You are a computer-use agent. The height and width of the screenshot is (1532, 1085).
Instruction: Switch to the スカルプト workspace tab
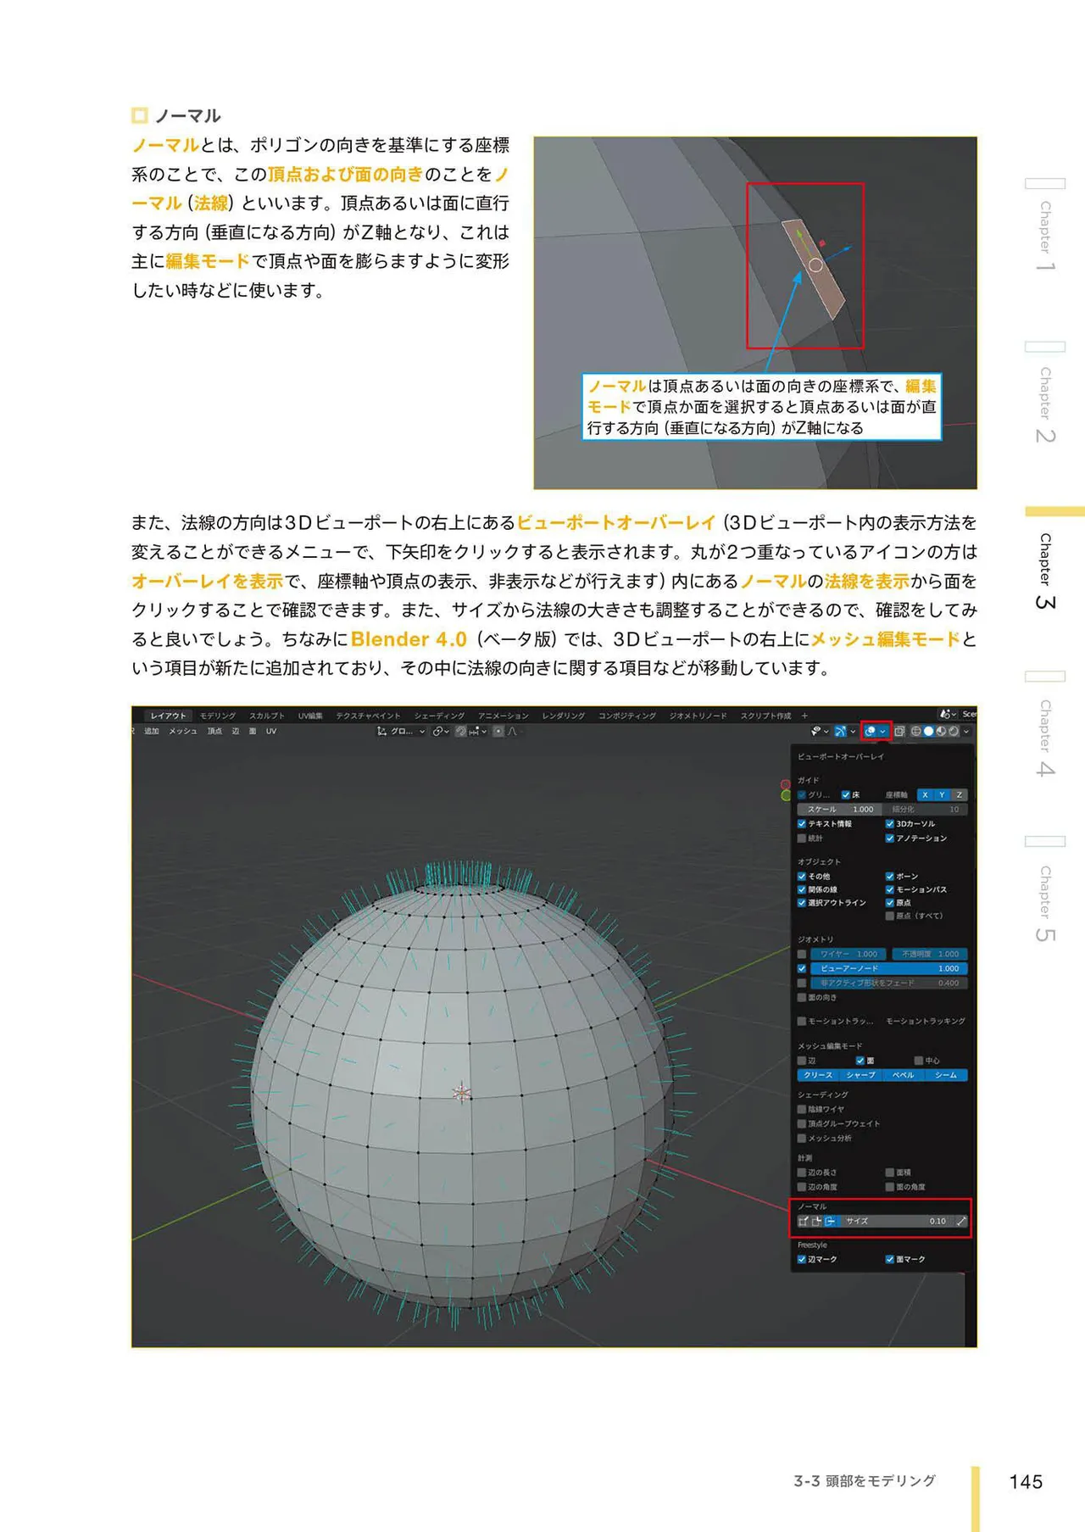pyautogui.click(x=267, y=716)
